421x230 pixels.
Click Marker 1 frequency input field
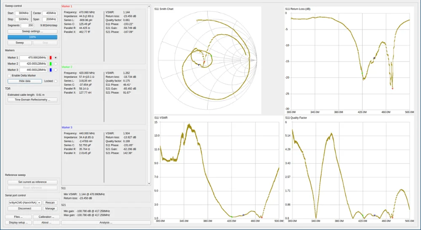coord(33,58)
